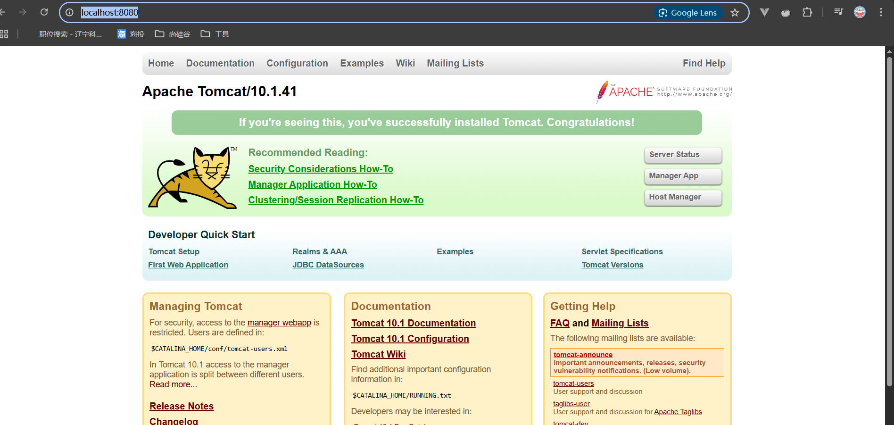
Task: Open Tomcat Wiki link
Action: (x=378, y=354)
